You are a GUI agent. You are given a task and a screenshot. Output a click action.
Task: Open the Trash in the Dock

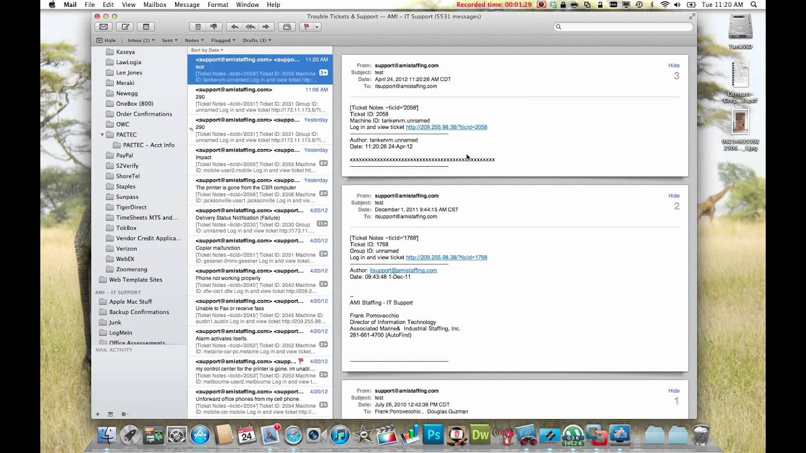[x=701, y=434]
